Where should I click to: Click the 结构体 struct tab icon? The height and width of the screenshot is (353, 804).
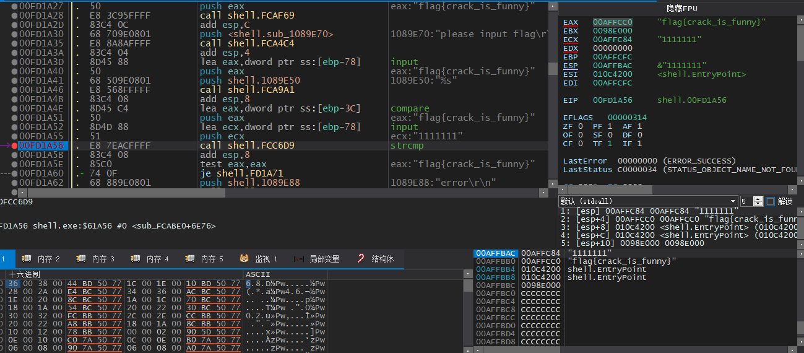tap(361, 259)
